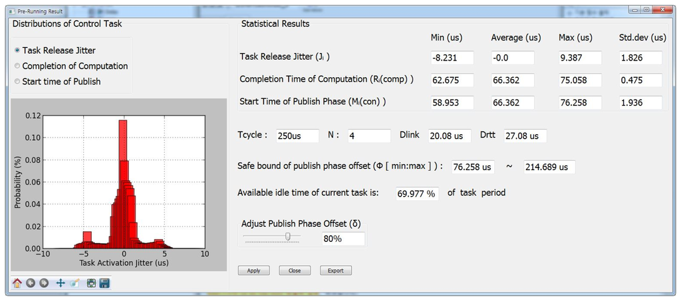681x301 pixels.
Task: Go forward to next plot view
Action: pyautogui.click(x=44, y=283)
